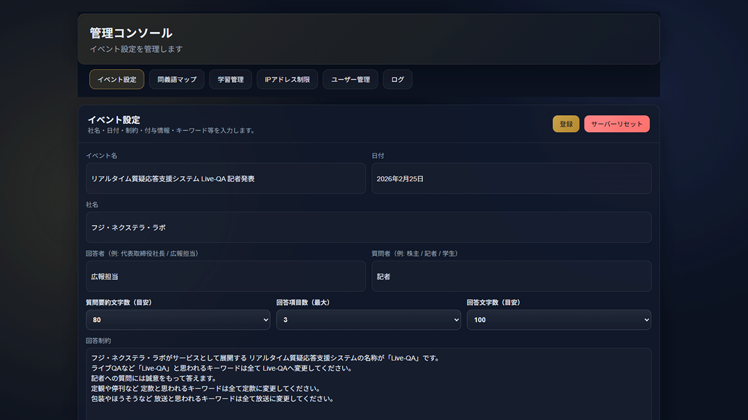Open the 回答項目数（最大） dropdown

pyautogui.click(x=368, y=320)
